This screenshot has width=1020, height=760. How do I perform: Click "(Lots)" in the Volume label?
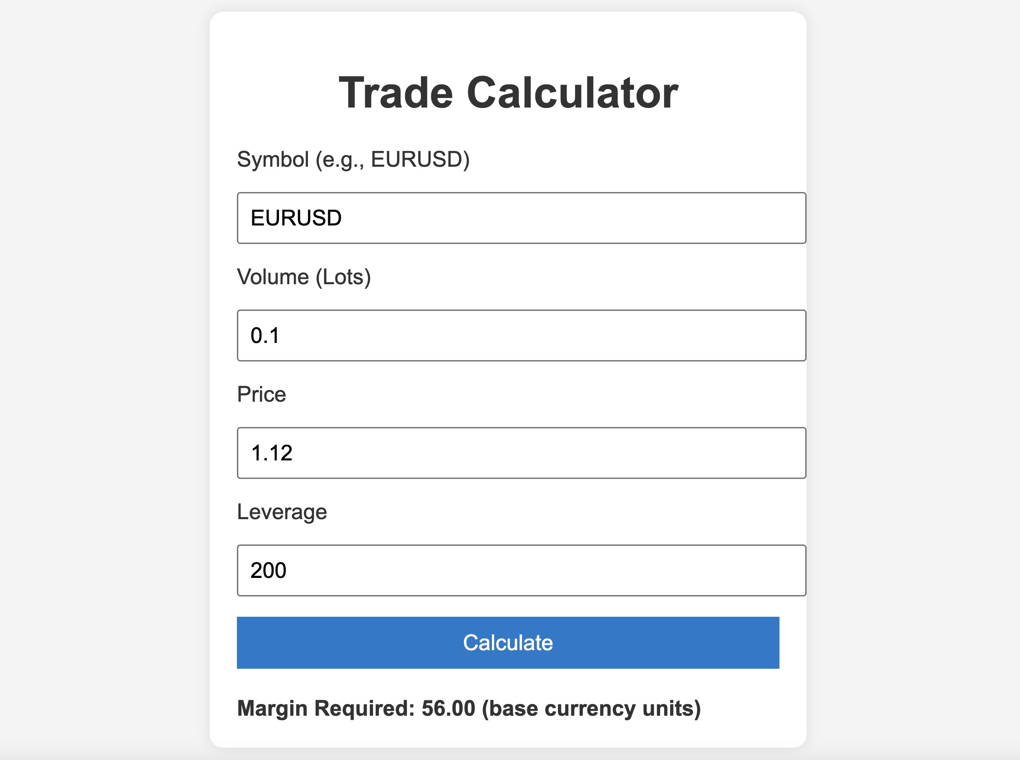[x=343, y=277]
